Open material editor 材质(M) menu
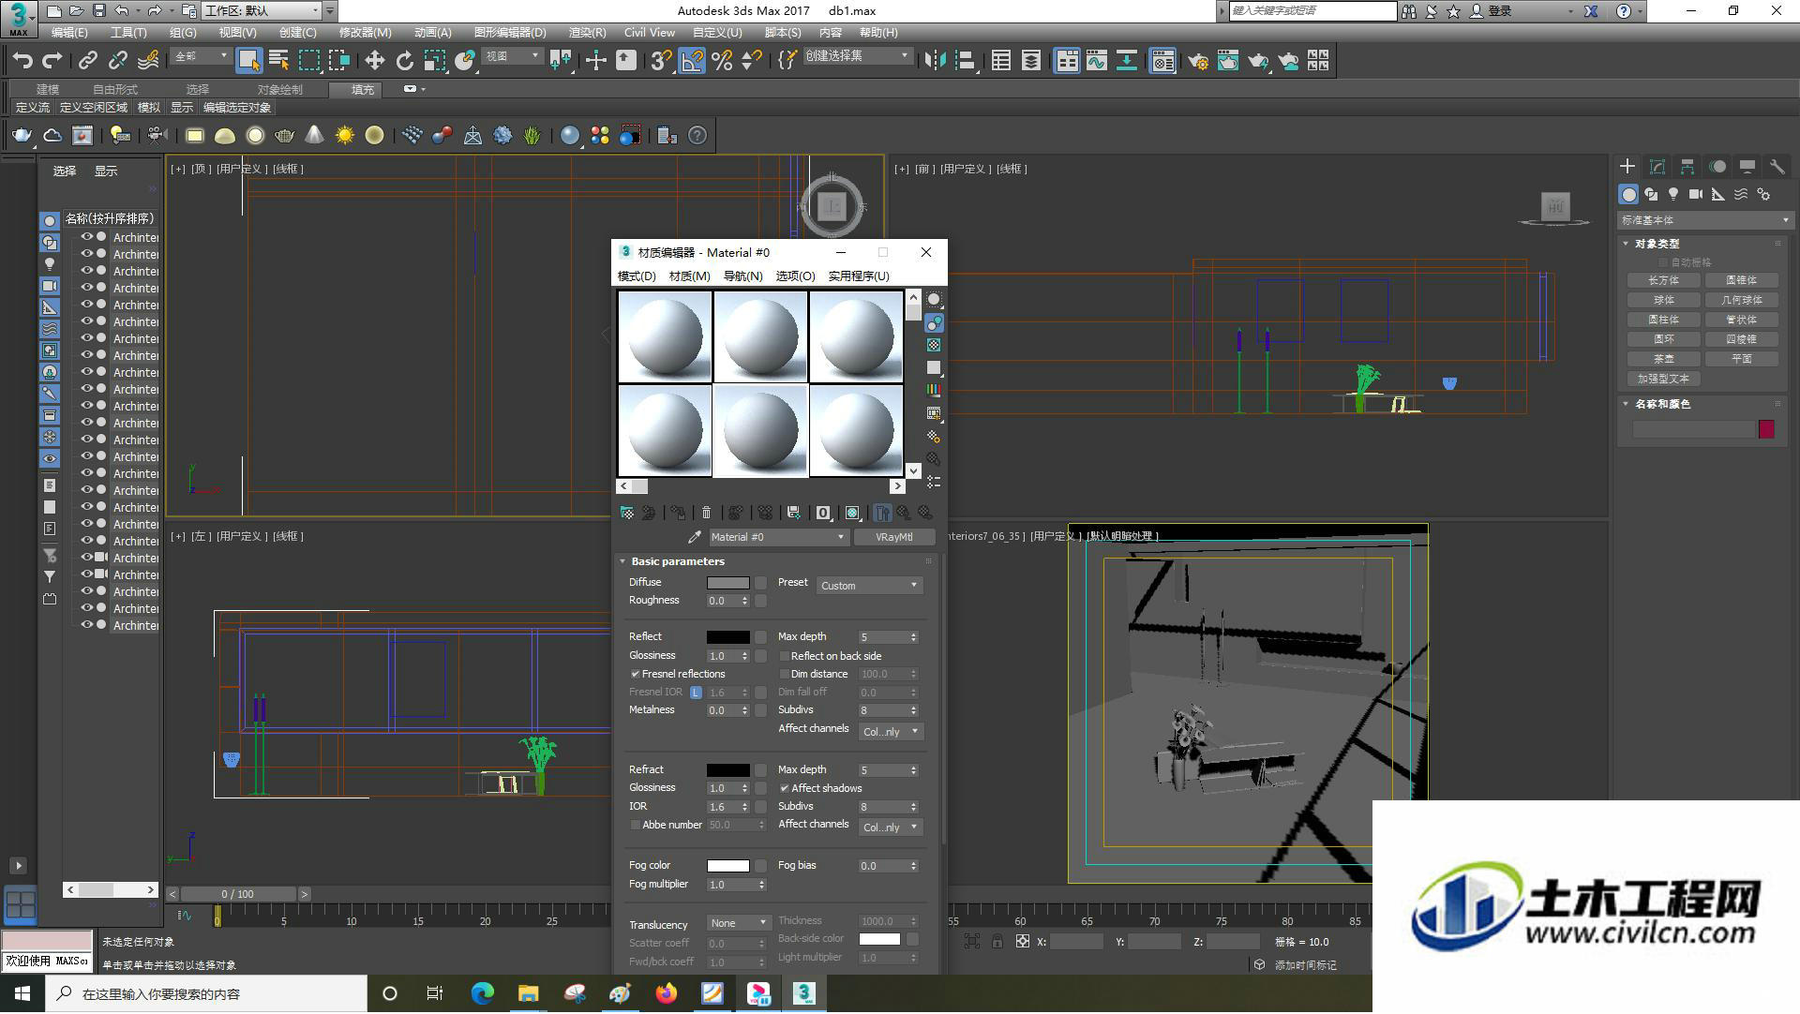 click(x=689, y=276)
